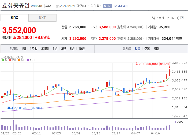Click the opening price 3,292,000
188x136 pixels.
78,38
